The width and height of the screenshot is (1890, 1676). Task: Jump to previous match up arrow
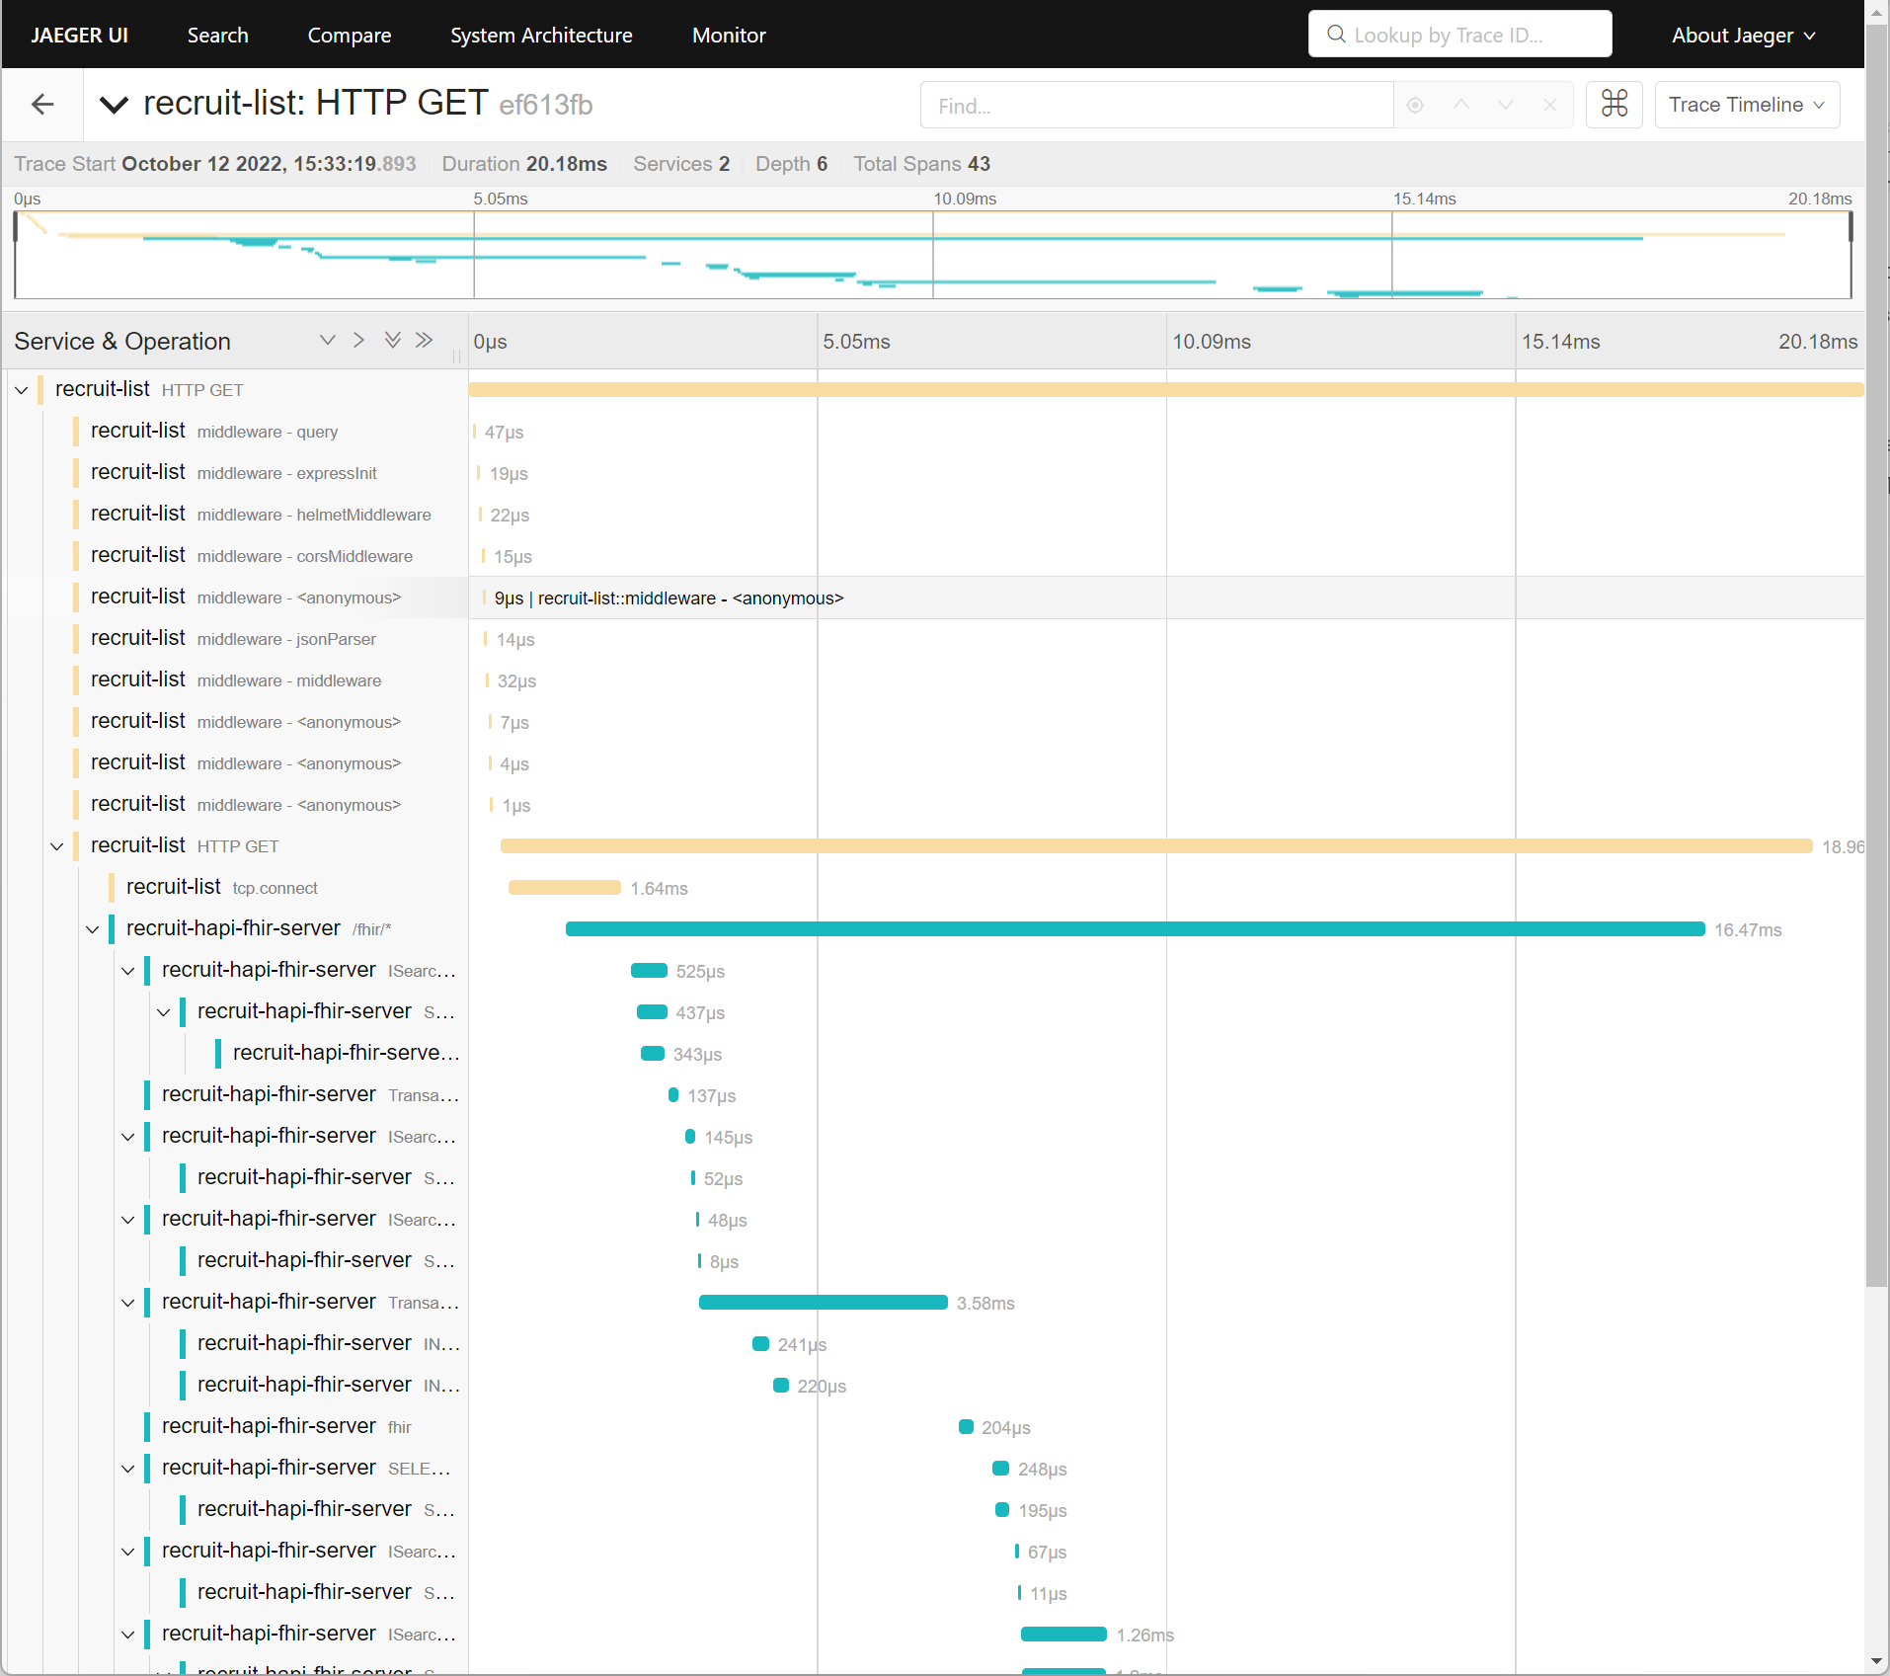coord(1460,105)
